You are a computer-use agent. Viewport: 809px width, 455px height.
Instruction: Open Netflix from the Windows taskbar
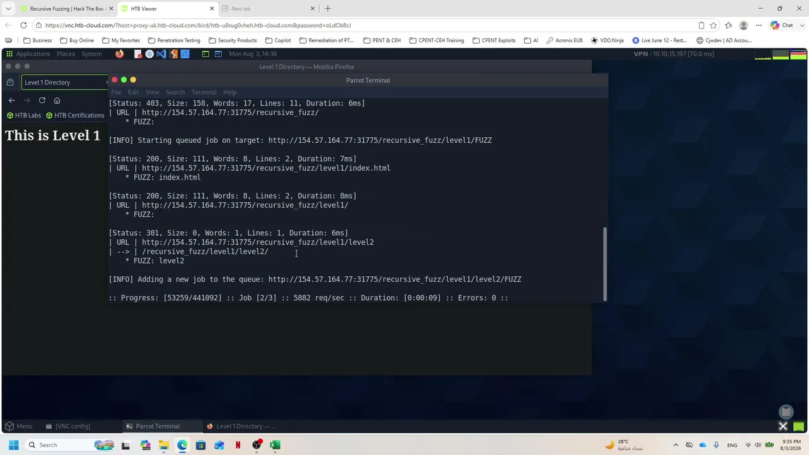coord(238,445)
